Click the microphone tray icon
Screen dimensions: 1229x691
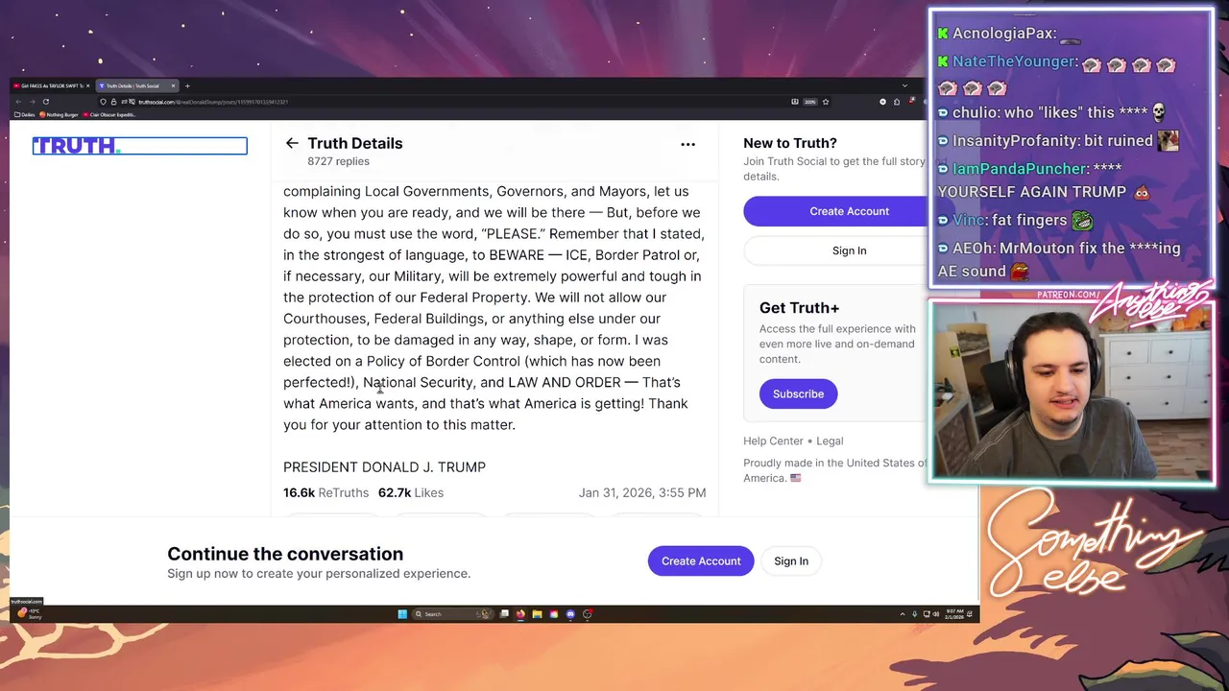tap(914, 614)
